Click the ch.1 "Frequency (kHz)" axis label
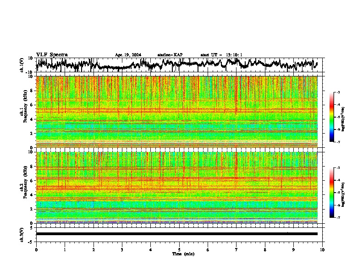363x280 pixels. [x=25, y=107]
